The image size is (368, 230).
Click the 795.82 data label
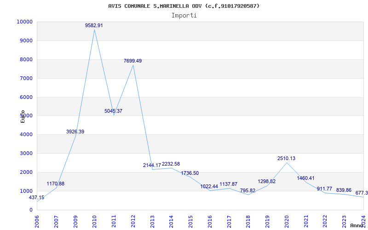[x=248, y=190]
